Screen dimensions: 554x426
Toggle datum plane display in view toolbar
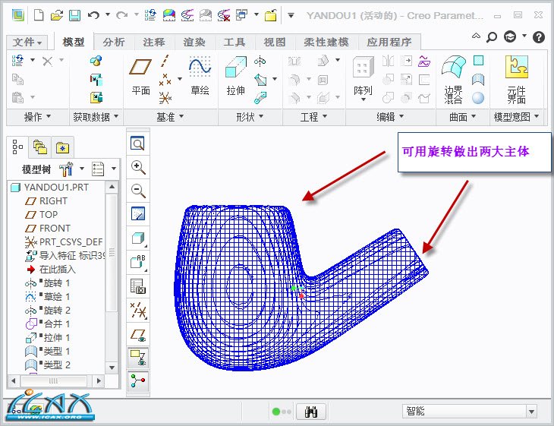pyautogui.click(x=138, y=334)
